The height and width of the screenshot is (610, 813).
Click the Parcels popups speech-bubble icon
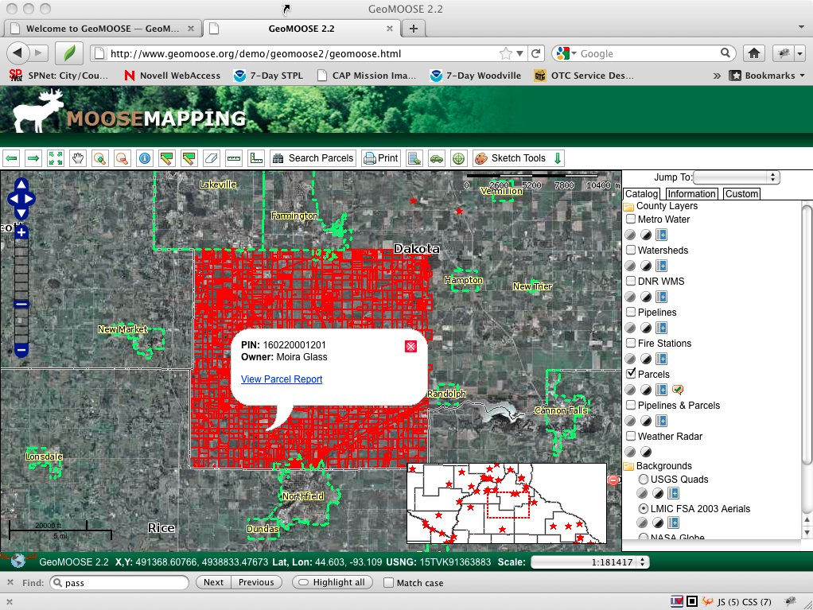pos(678,390)
